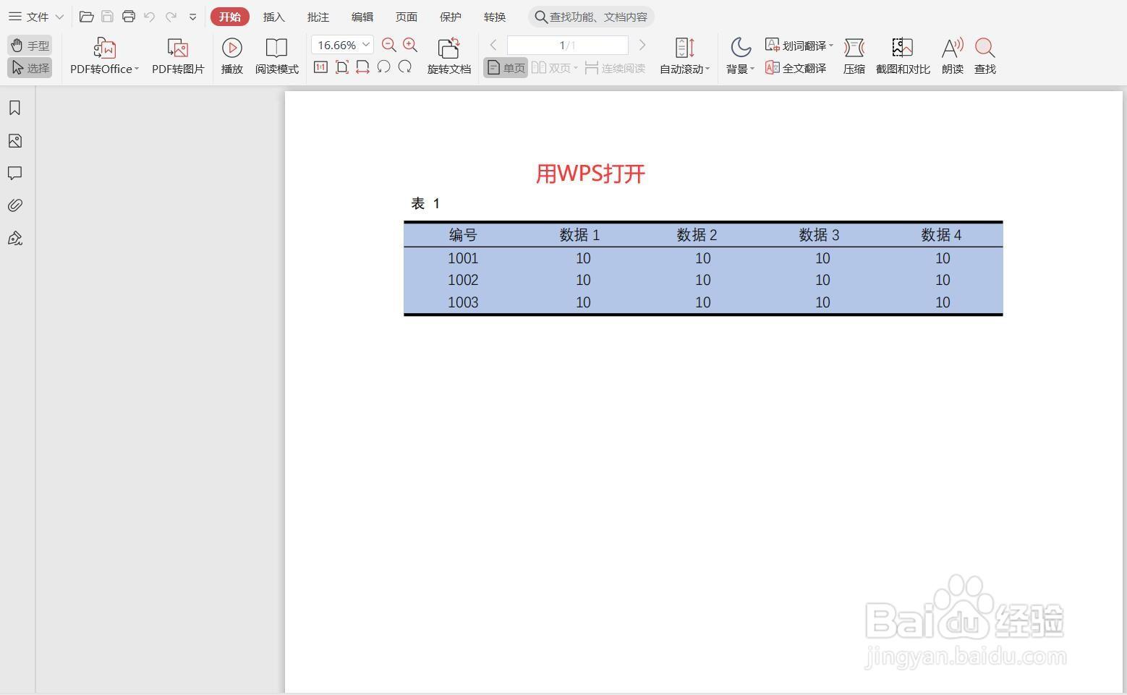The width and height of the screenshot is (1127, 695).
Task: Activate the 手型 hand tool
Action: point(30,46)
